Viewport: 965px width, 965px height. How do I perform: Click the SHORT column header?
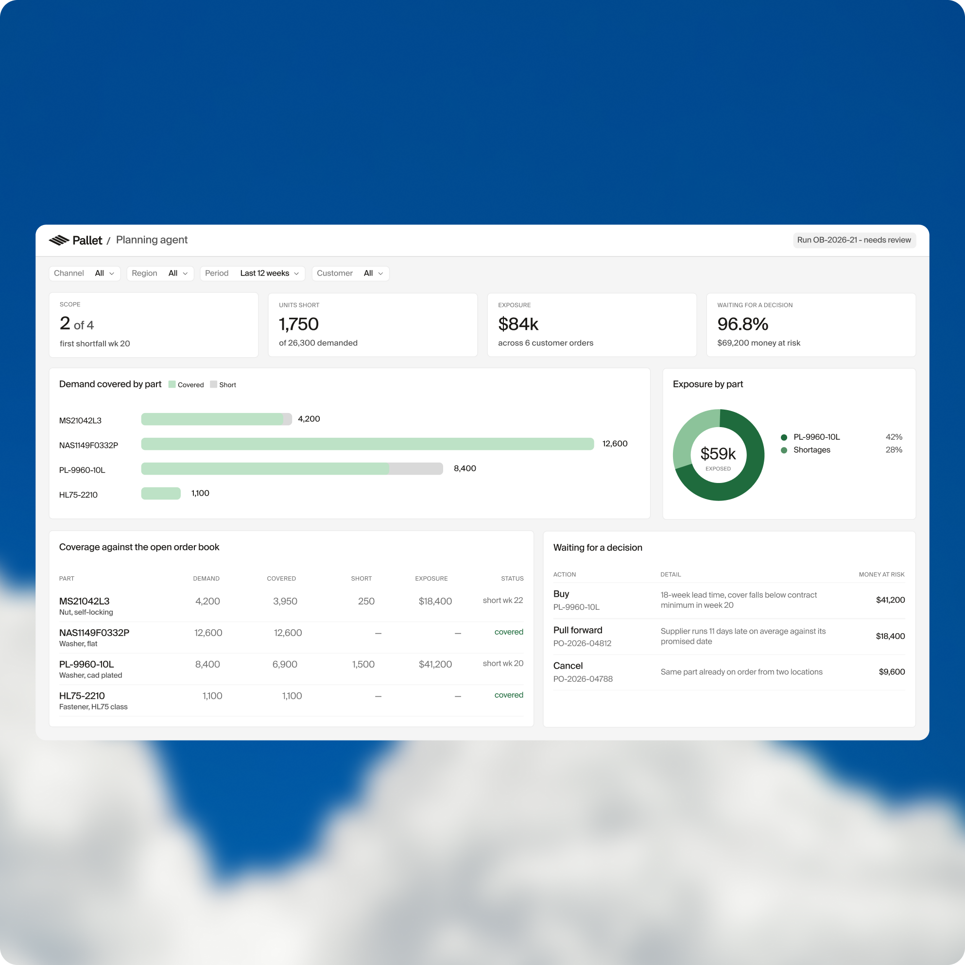(x=361, y=578)
